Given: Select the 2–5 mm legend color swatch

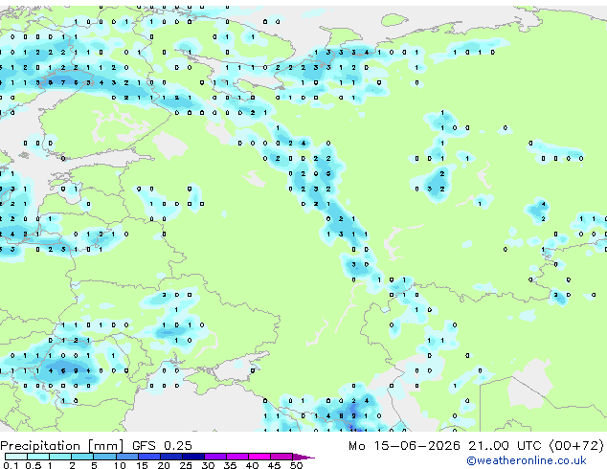Looking at the screenshot, I should tap(83, 457).
